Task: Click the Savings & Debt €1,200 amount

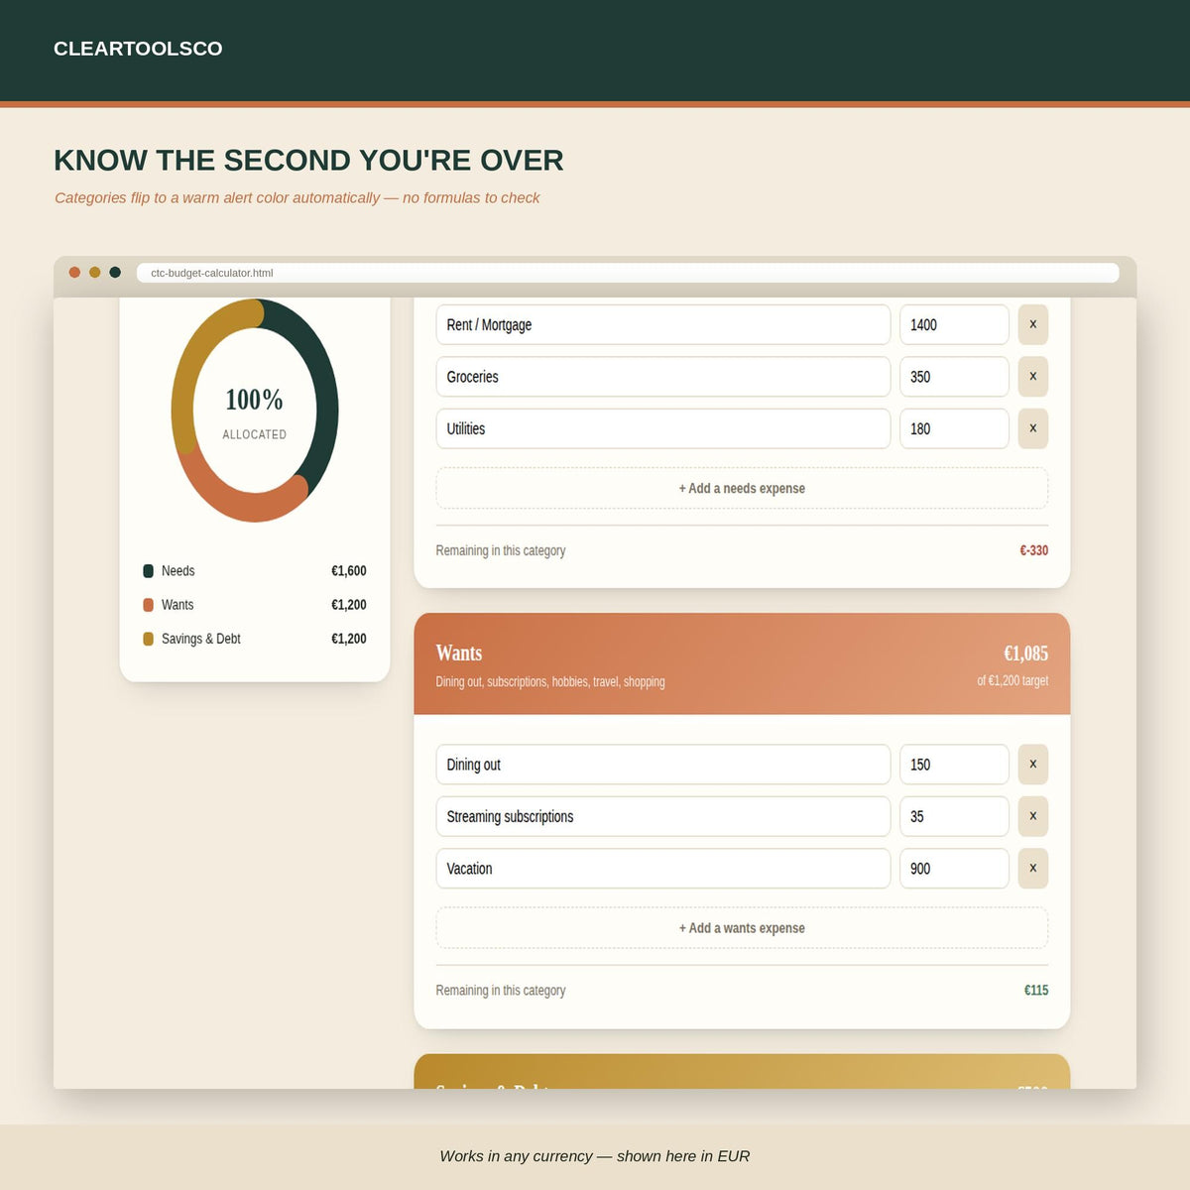Action: click(349, 639)
